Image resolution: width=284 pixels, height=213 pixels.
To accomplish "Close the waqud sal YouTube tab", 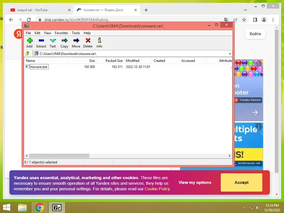I will pos(69,10).
